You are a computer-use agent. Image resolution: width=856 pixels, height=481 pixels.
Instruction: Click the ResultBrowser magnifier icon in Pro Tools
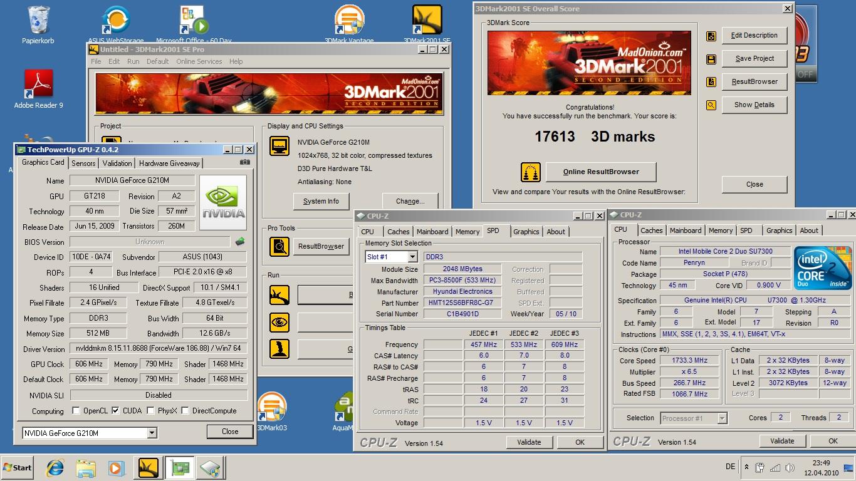(x=279, y=247)
